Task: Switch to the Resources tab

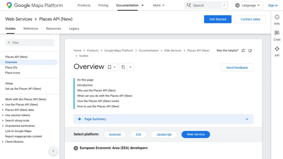Action: pos(53,28)
